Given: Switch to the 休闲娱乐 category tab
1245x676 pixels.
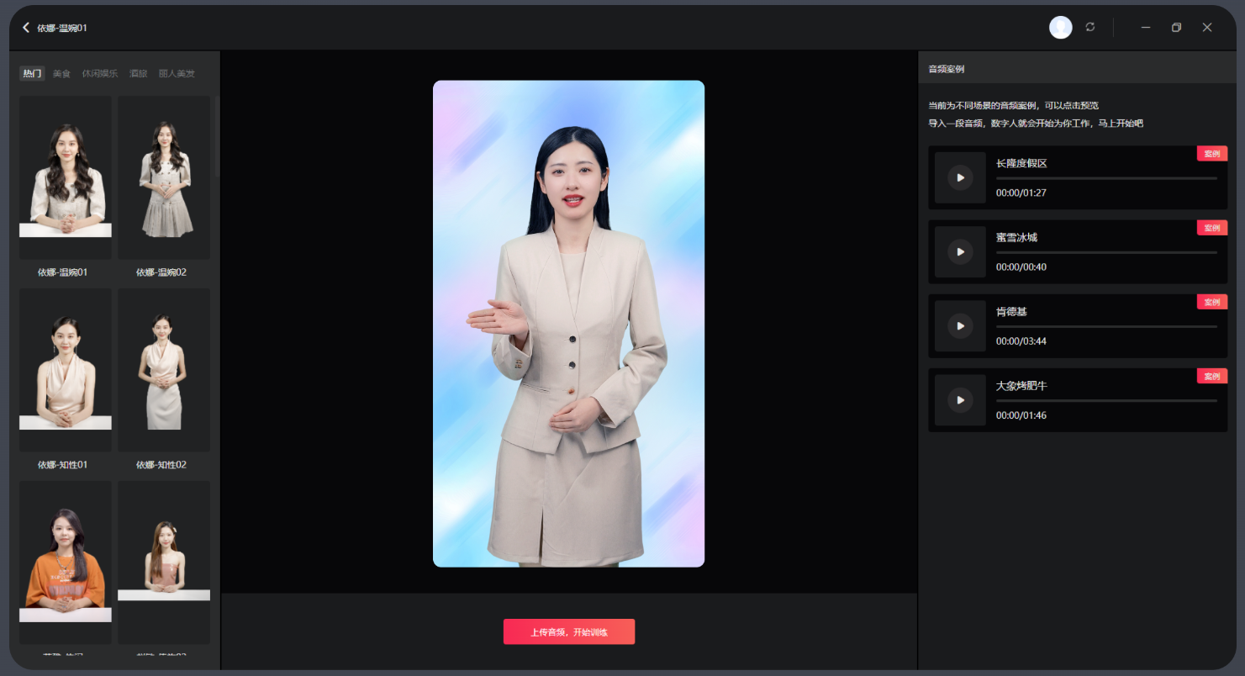Looking at the screenshot, I should pyautogui.click(x=100, y=74).
